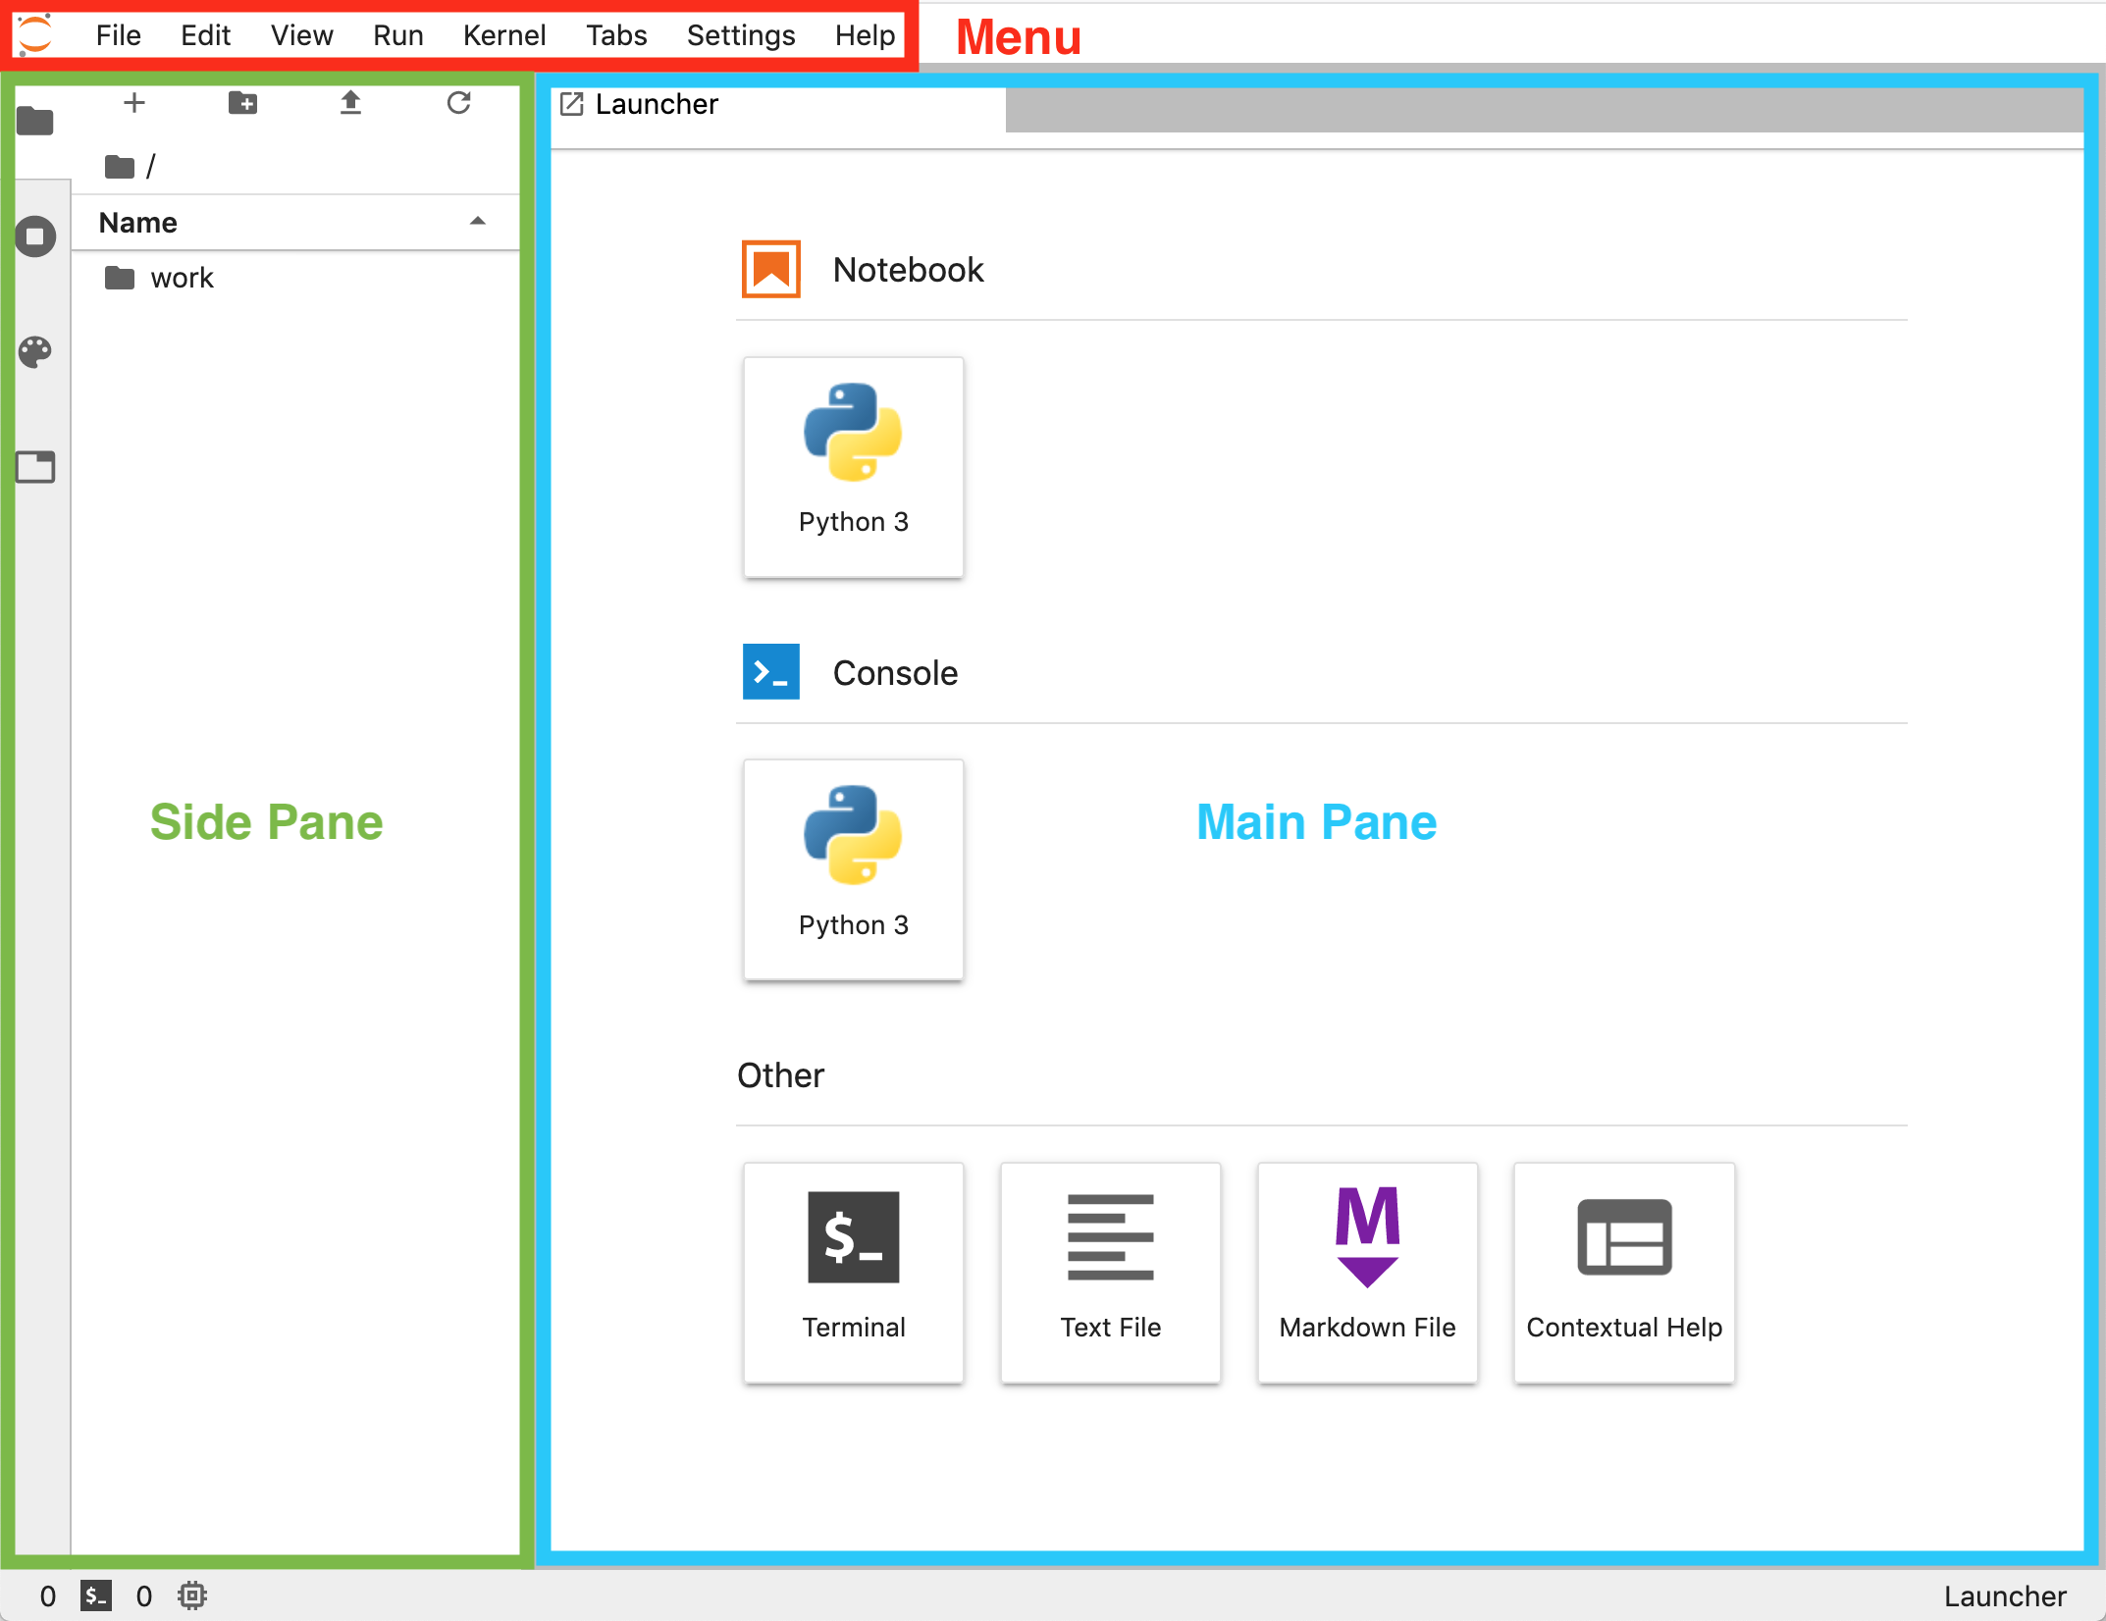This screenshot has height=1621, width=2106.
Task: Click the terminal icon in status bar
Action: [x=95, y=1596]
